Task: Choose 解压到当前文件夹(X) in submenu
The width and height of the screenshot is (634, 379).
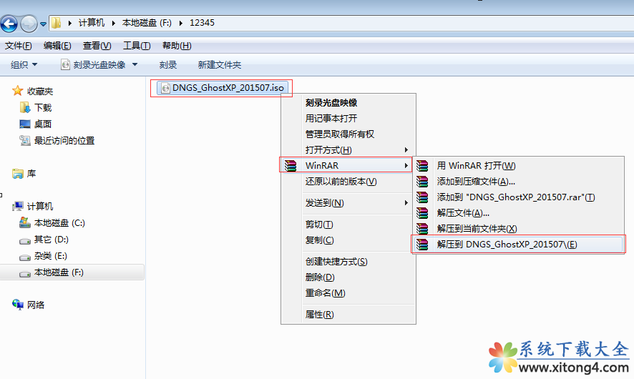Action: click(477, 229)
